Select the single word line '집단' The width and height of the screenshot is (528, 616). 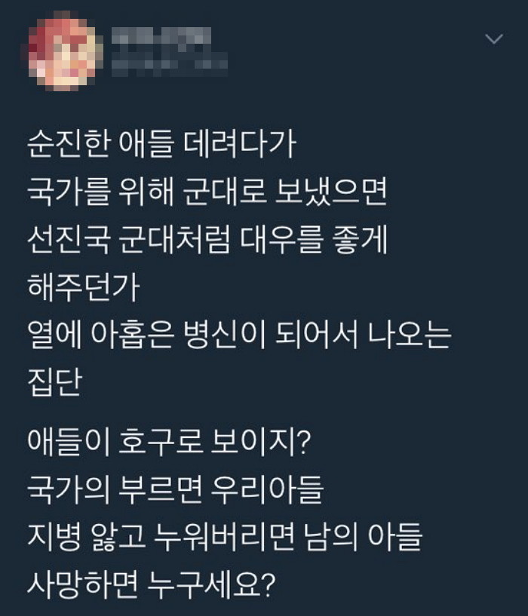(x=54, y=382)
